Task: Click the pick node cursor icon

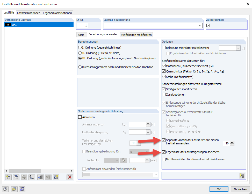Action: (x=124, y=160)
